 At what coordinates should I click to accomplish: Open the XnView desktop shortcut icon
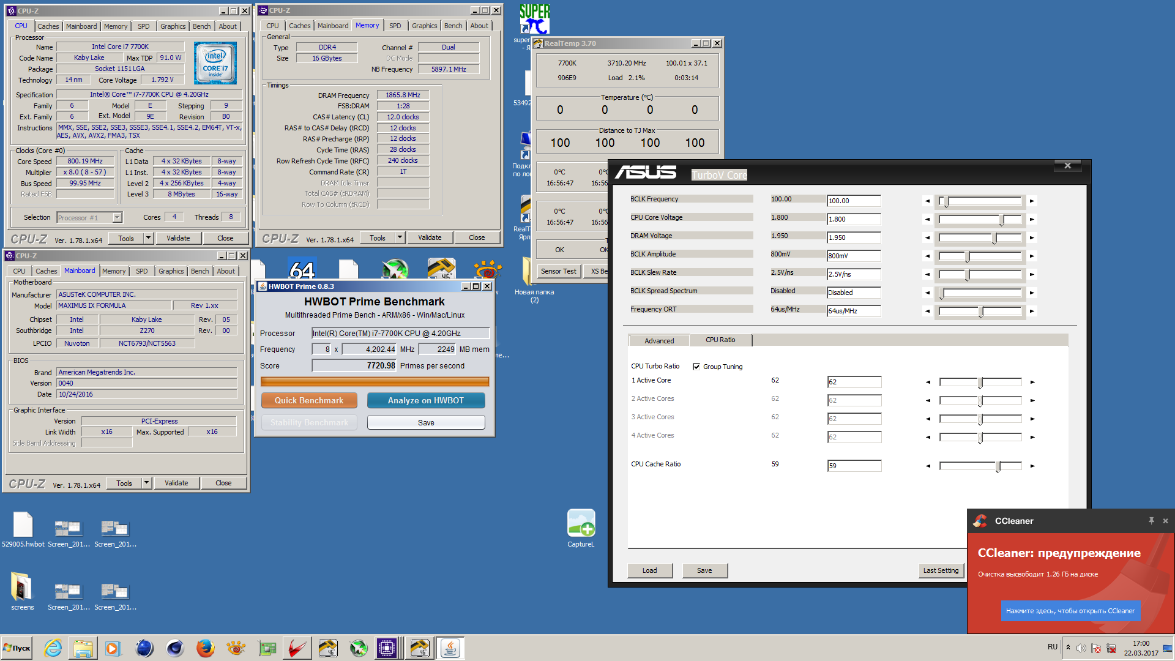coord(488,270)
